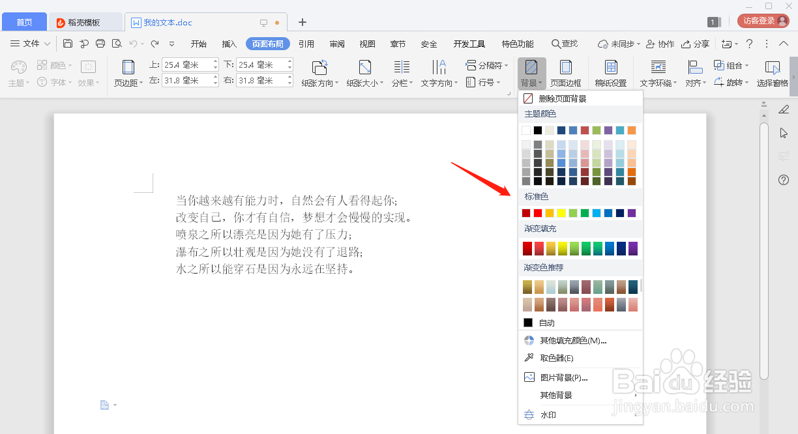This screenshot has height=434, width=798.
Task: Click the 未同步 sync status button
Action: [619, 44]
